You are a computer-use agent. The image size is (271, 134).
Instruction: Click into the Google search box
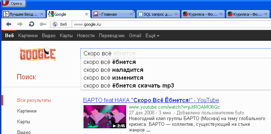(176, 53)
